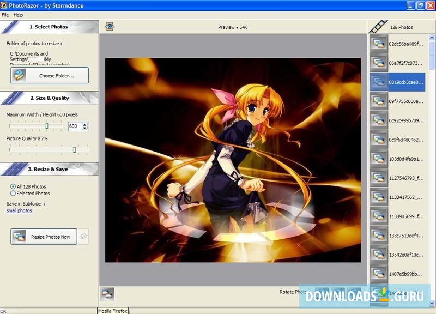Screen dimensions: 436x314
Task: Click the 1. Select Photos header
Action: (x=49, y=27)
